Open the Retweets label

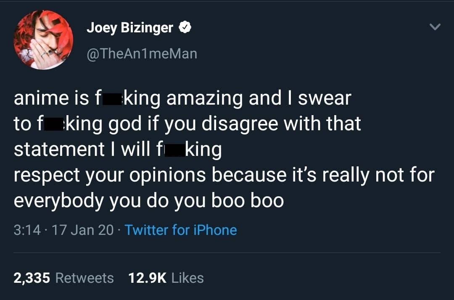(x=84, y=278)
